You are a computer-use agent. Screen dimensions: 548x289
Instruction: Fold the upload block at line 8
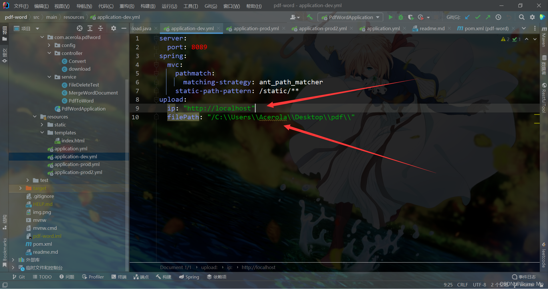pos(156,100)
